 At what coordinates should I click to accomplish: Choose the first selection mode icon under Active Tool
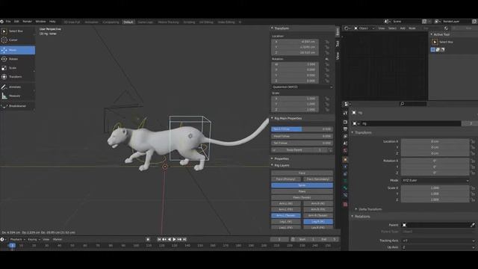click(x=433, y=49)
